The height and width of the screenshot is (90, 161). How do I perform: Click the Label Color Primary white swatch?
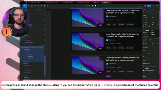(144, 70)
